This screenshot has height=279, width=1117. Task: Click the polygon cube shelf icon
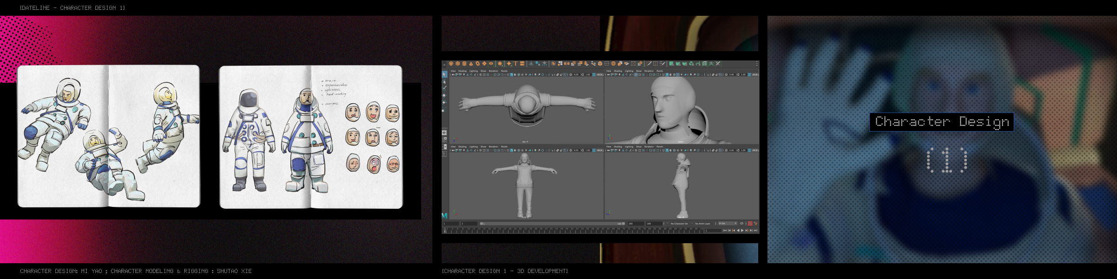458,63
